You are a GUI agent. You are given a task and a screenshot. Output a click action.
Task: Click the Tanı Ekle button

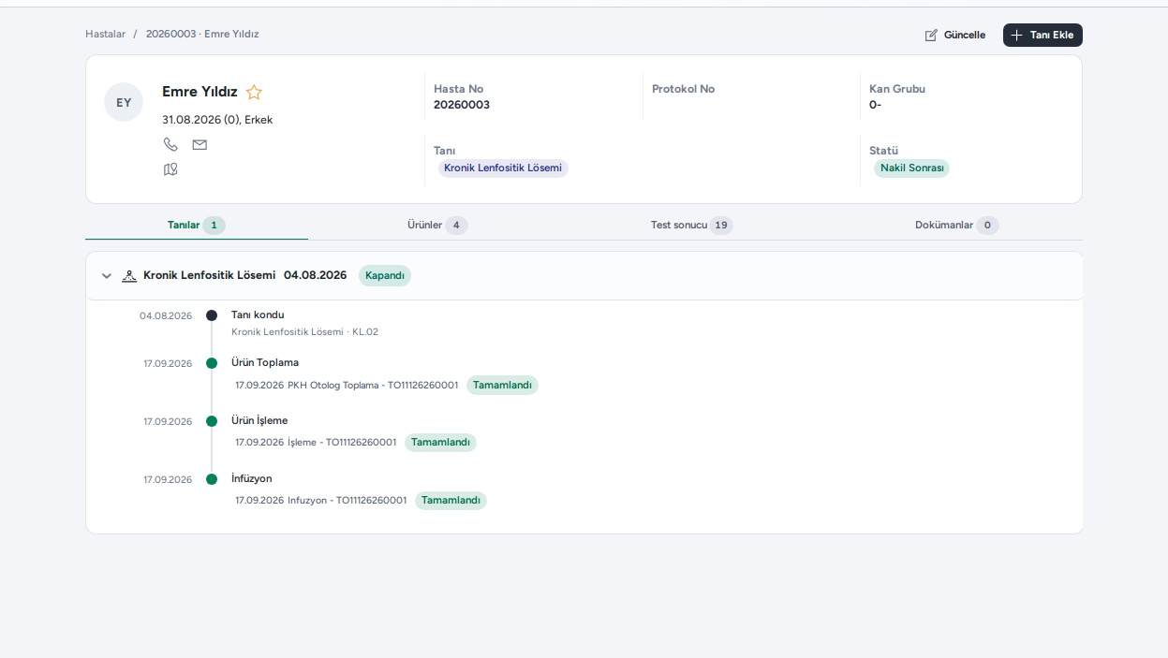1042,36
